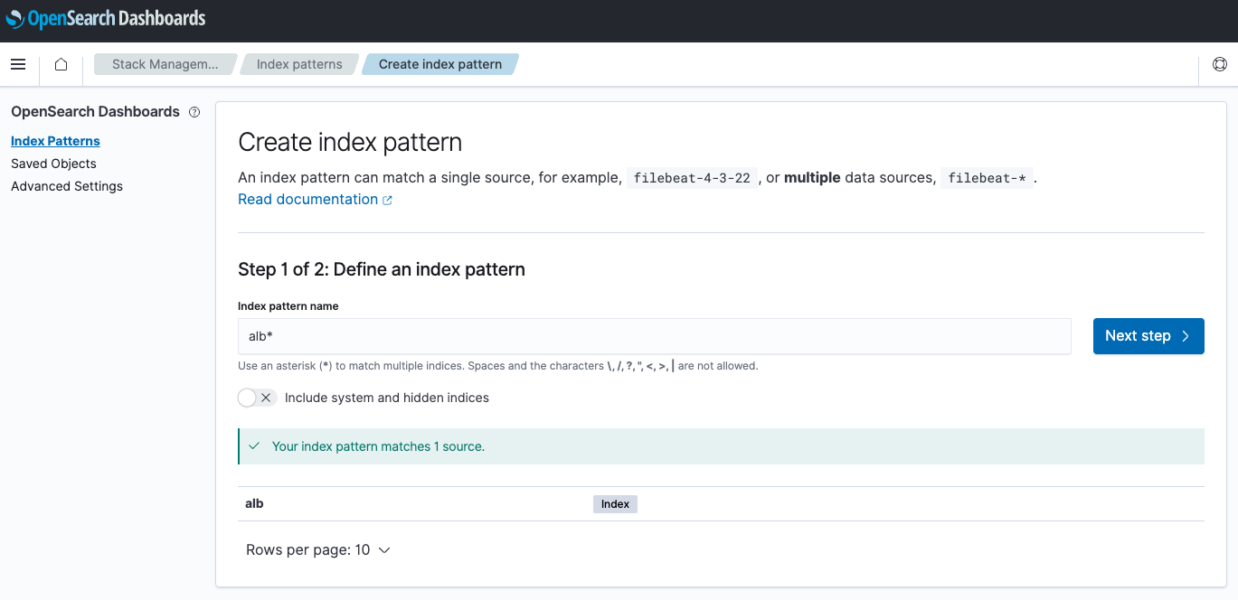
Task: Click inside the index pattern name field
Action: [653, 335]
